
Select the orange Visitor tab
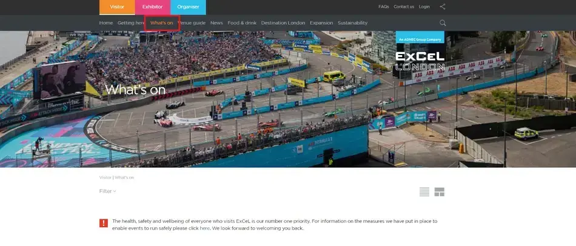coord(117,7)
